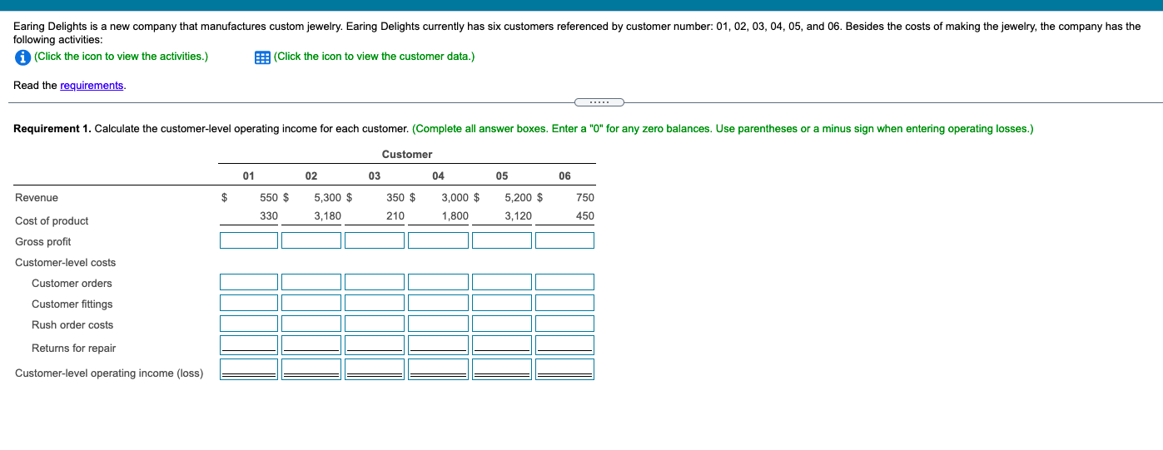Image resolution: width=1163 pixels, height=450 pixels.
Task: Focus Customer fittings field for customer 01
Action: (x=249, y=303)
